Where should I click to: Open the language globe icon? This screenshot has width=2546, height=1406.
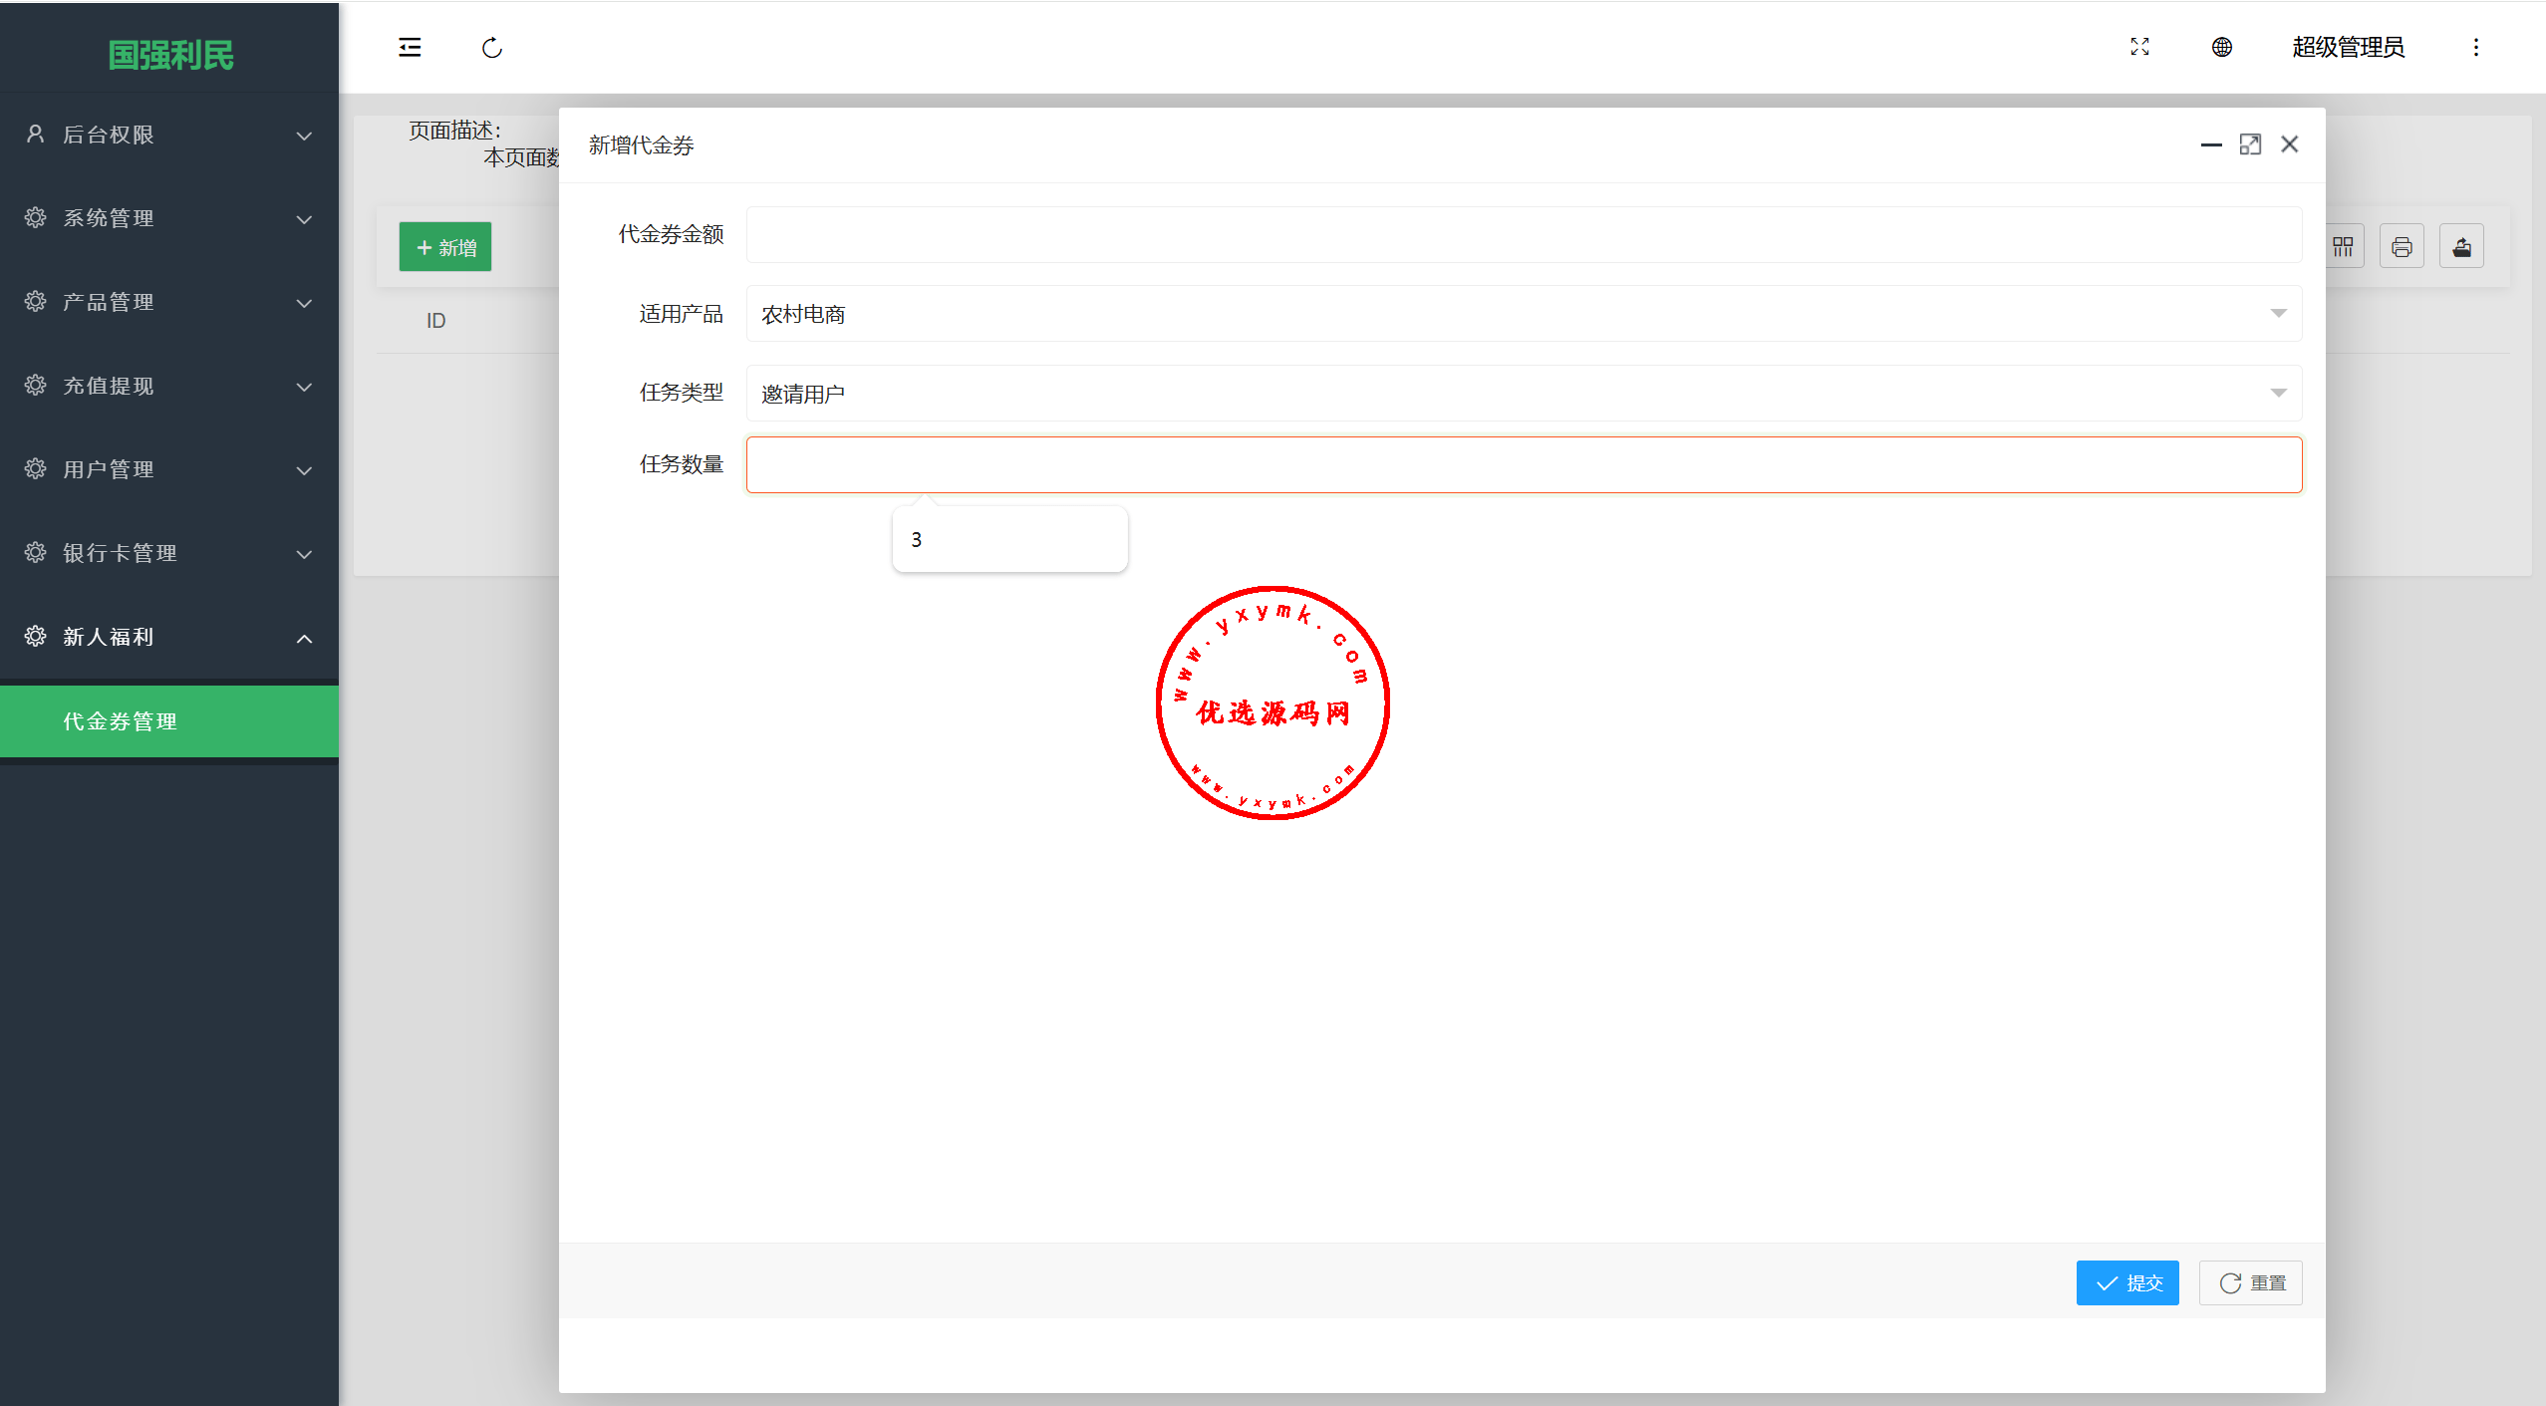tap(2221, 47)
